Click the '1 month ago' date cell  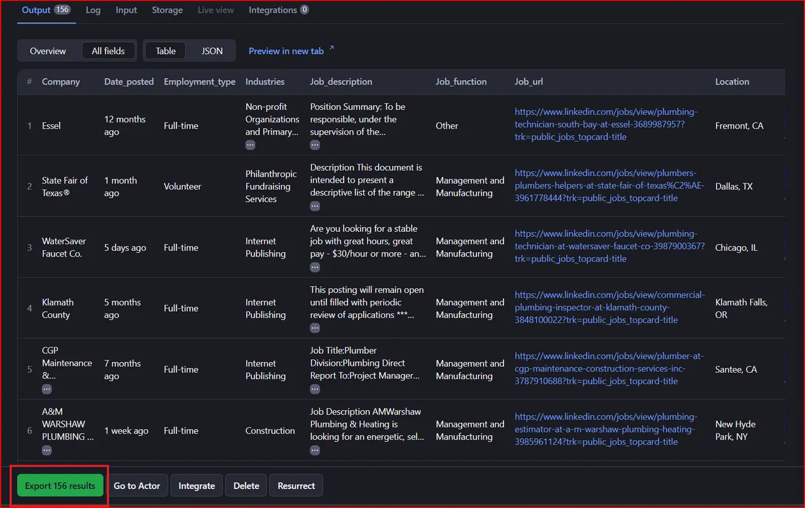(121, 186)
